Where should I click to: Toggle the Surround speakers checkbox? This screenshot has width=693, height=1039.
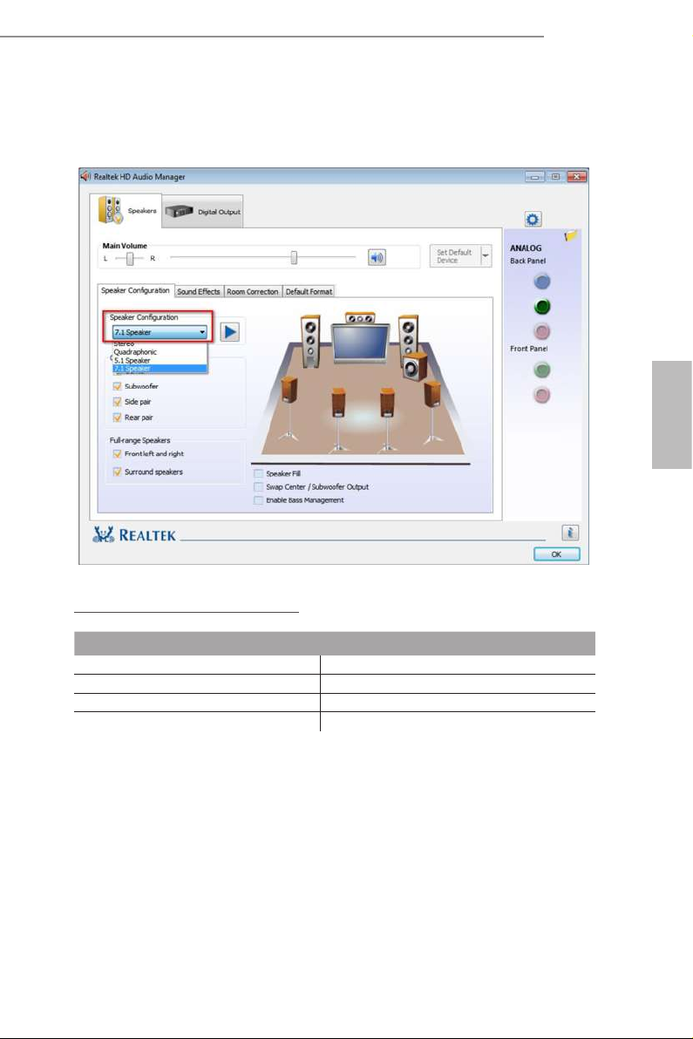(x=118, y=472)
